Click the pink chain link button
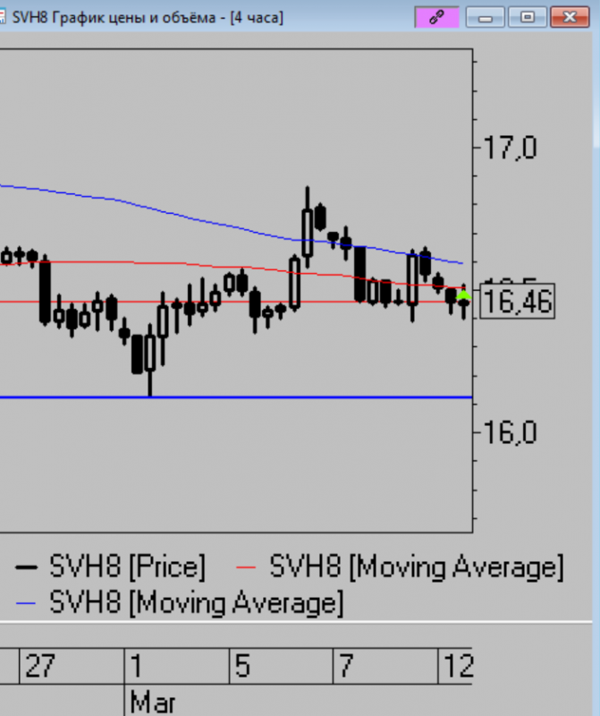The image size is (600, 716). 436,17
